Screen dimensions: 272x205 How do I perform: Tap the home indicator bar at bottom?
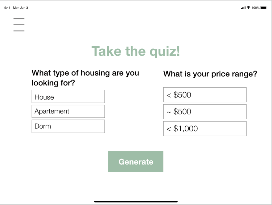click(x=136, y=202)
